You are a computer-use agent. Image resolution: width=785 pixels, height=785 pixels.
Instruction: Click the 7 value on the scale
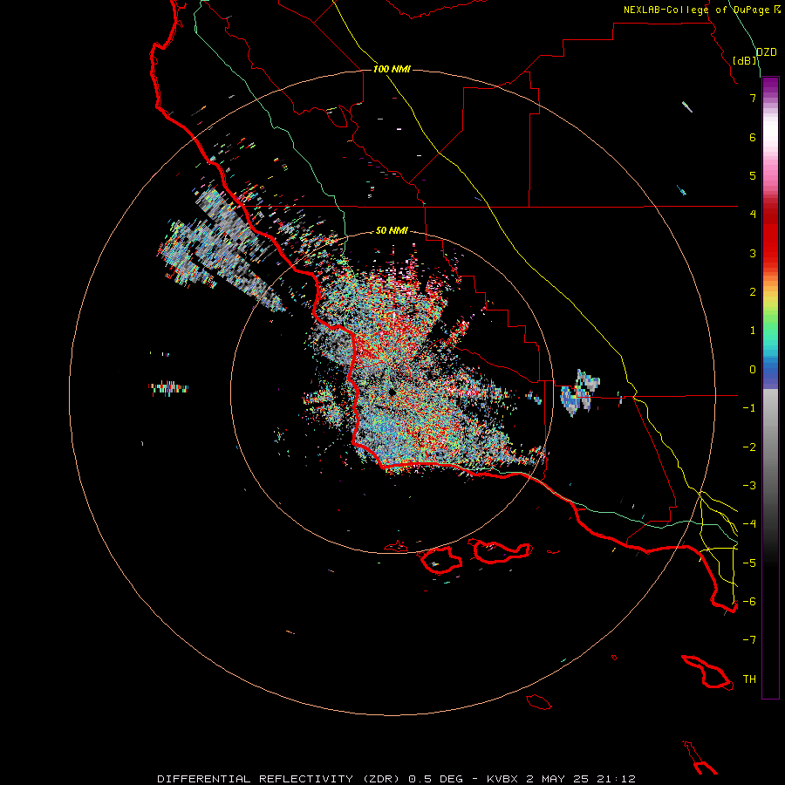753,98
